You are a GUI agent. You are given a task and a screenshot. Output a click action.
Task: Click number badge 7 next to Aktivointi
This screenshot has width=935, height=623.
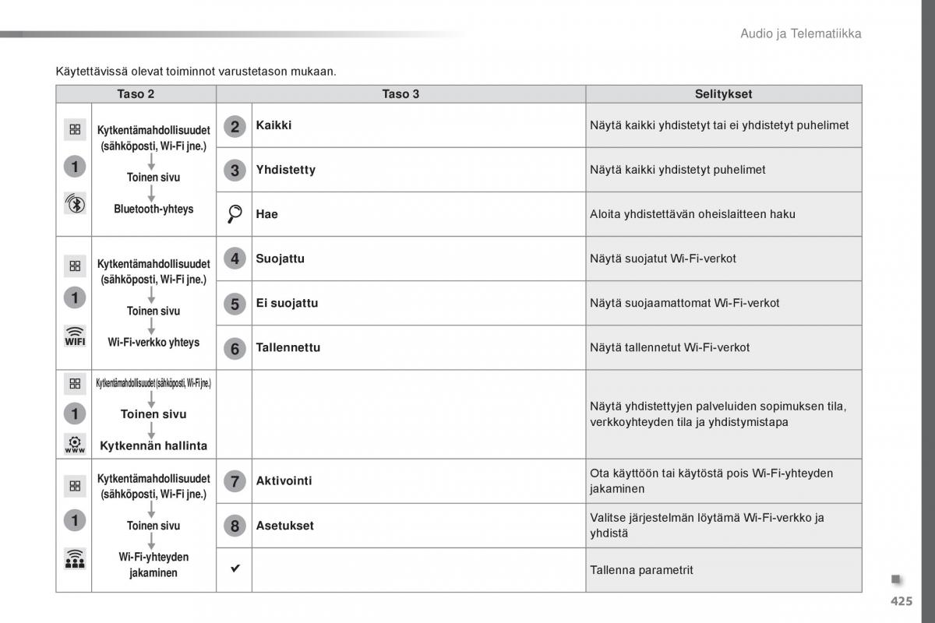(235, 481)
